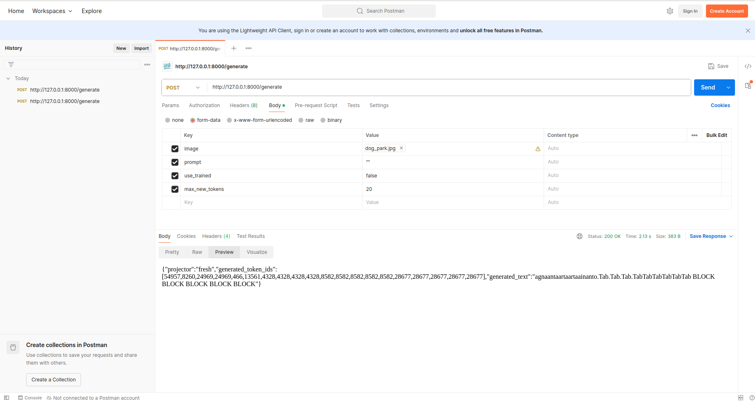Switch response view to Pretty
The height and width of the screenshot is (401, 755).
click(x=172, y=252)
